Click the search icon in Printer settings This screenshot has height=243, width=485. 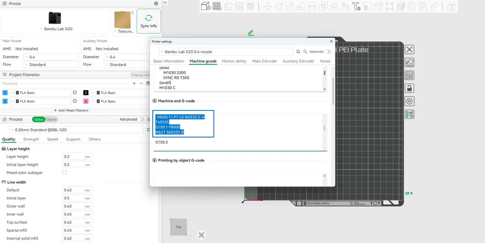[306, 52]
